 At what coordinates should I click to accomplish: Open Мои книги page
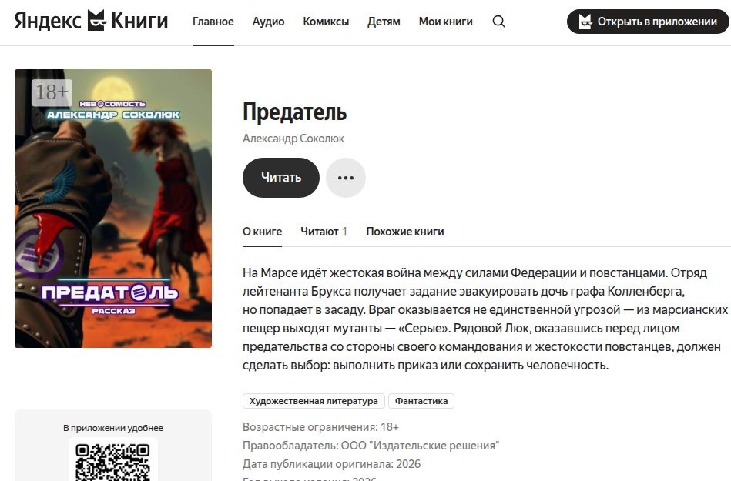(446, 22)
